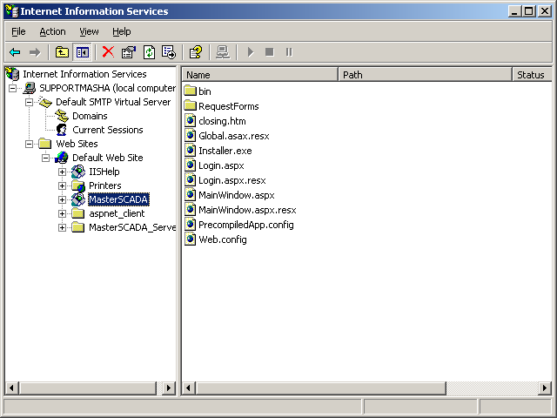Image resolution: width=557 pixels, height=418 pixels.
Task: Select Login.aspx.resx file name
Action: point(232,180)
